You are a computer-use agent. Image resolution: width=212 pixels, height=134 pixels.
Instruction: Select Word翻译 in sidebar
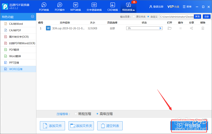[x=18, y=56]
